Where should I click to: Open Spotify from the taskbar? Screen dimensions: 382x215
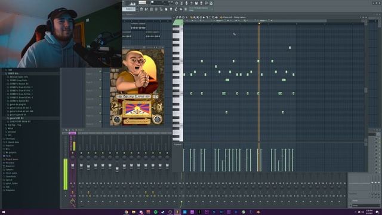(155, 212)
